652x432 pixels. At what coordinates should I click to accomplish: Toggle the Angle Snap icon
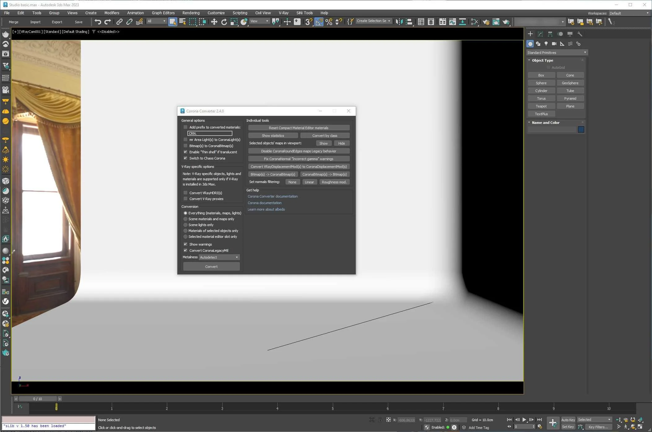click(x=319, y=22)
